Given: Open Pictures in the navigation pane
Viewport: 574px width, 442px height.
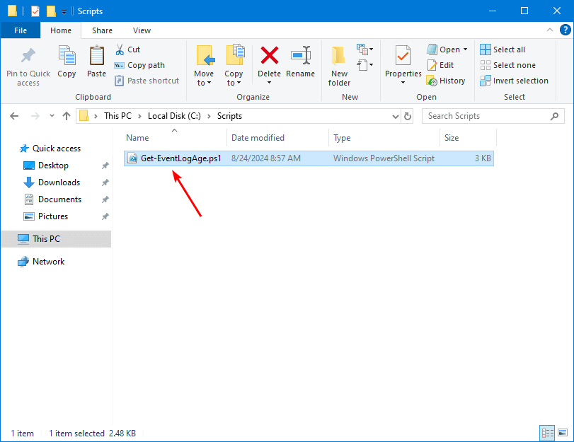Looking at the screenshot, I should click(53, 216).
